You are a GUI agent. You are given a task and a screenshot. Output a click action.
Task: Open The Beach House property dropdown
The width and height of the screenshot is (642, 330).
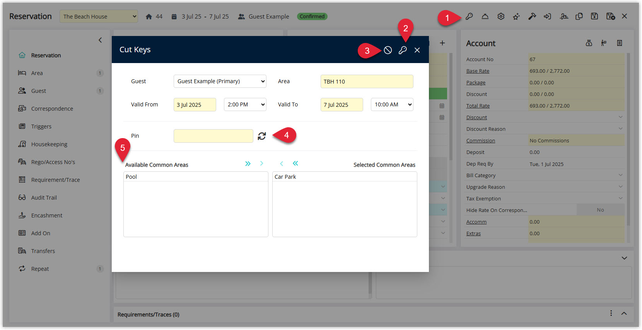click(x=99, y=16)
